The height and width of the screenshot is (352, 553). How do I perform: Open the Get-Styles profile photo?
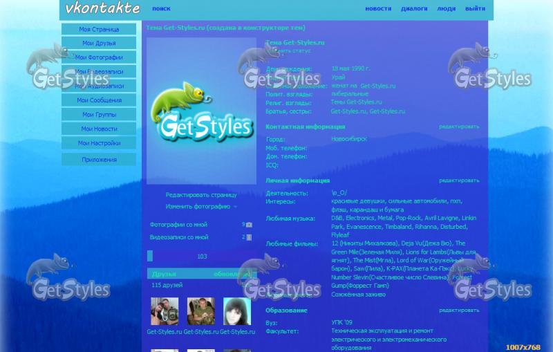(x=201, y=111)
